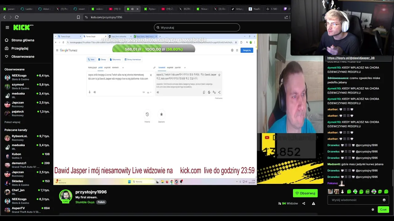Pick the first photo quick emote
The width and height of the screenshot is (394, 221).
330,192
